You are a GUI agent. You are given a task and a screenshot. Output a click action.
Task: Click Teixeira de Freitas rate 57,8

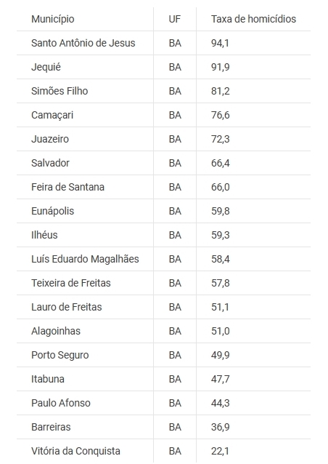pos(221,283)
